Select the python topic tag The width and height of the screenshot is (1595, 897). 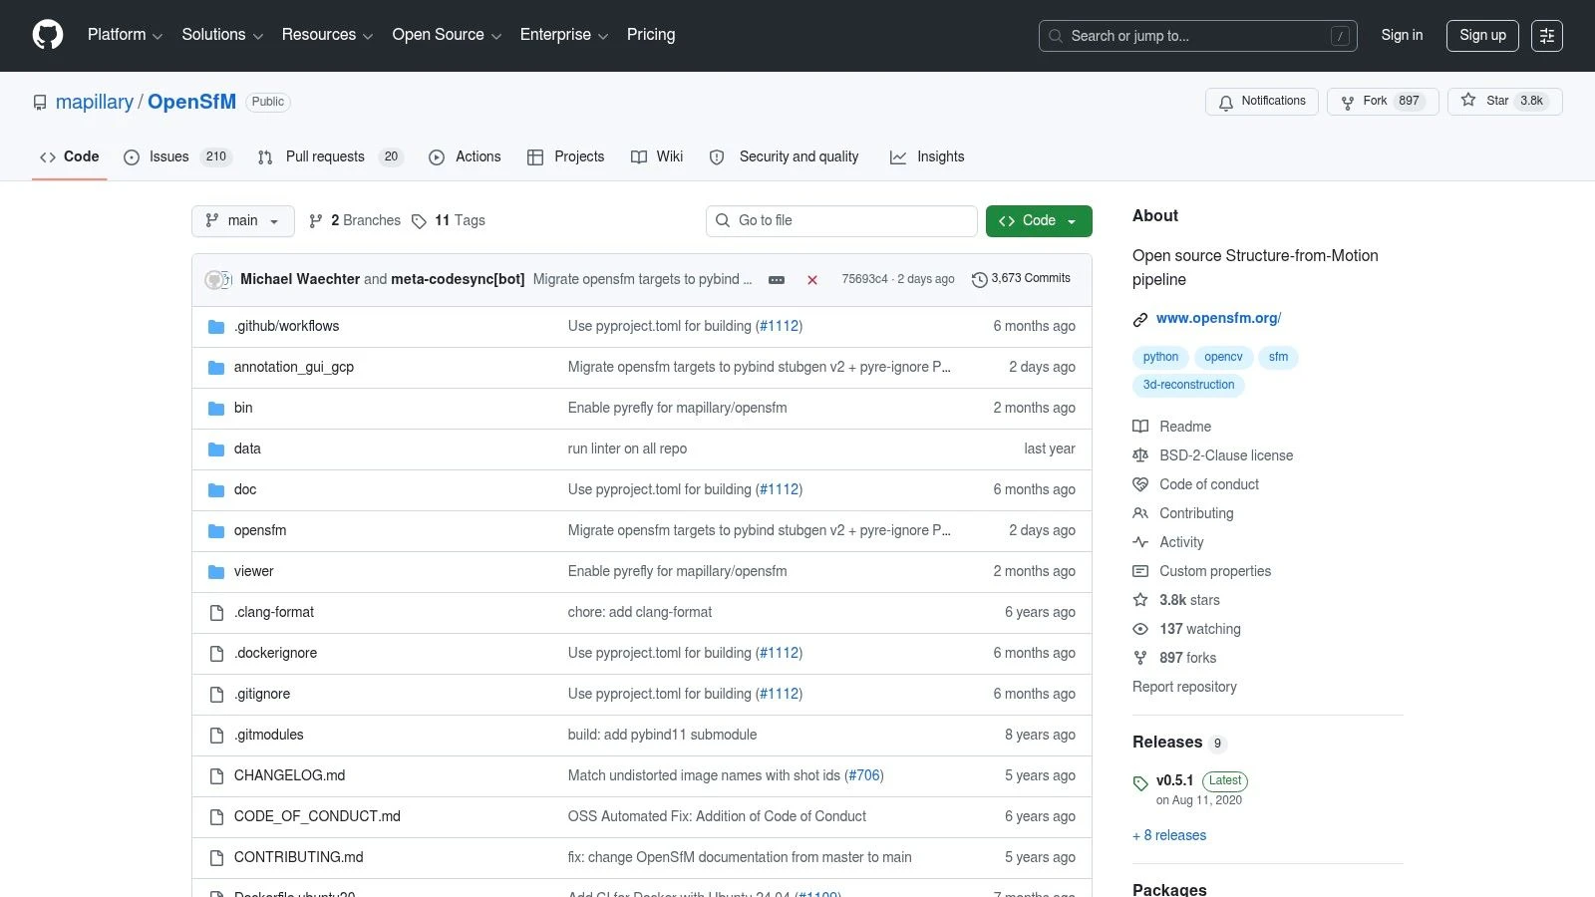pos(1160,357)
